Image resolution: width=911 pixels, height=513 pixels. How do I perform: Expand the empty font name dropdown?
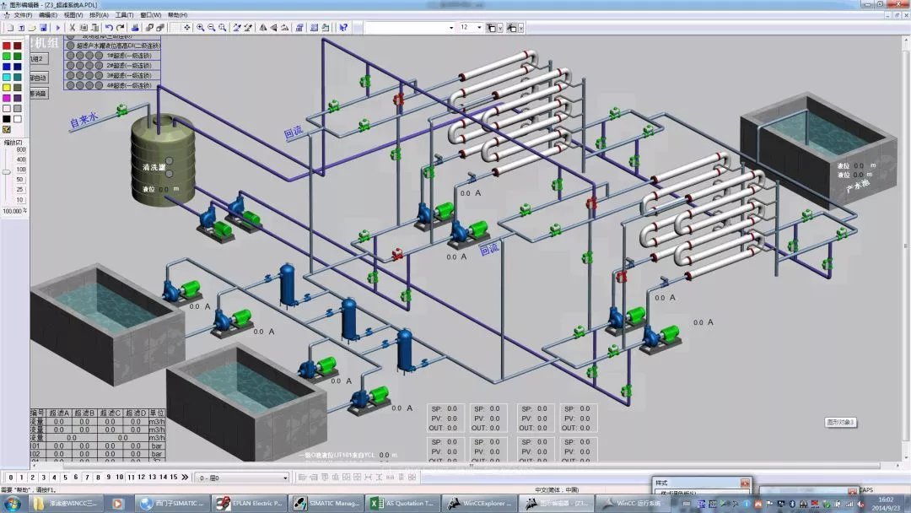click(x=451, y=28)
